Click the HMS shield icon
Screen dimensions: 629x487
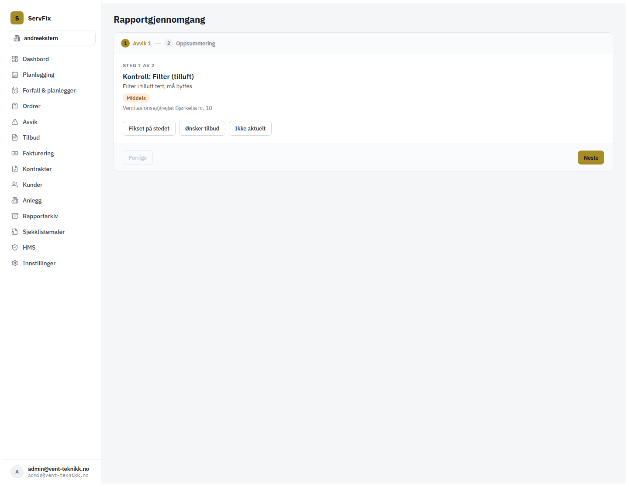coord(15,247)
